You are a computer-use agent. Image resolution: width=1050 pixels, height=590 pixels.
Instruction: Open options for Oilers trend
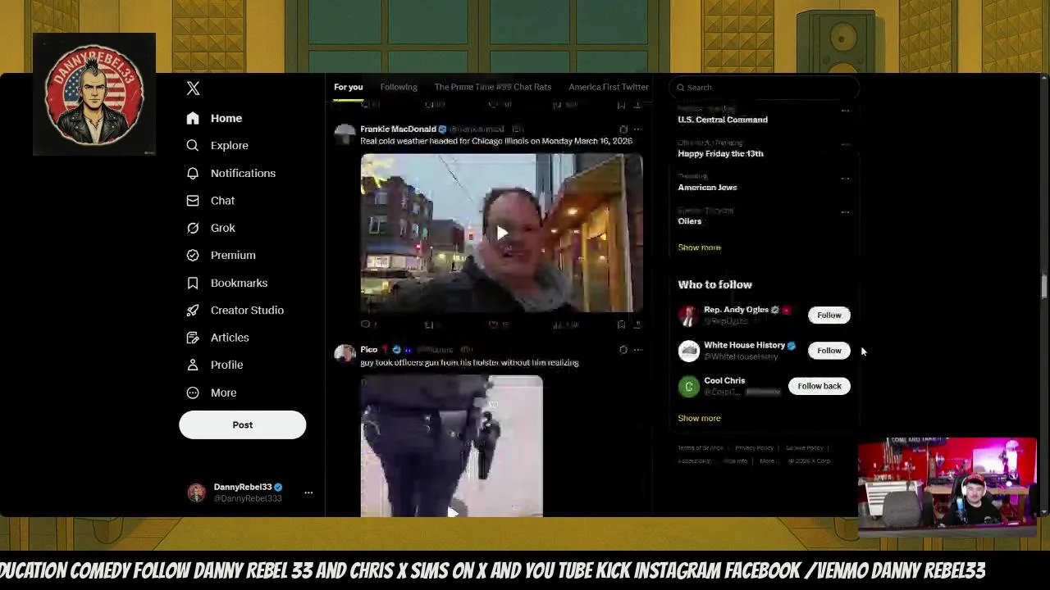click(845, 212)
